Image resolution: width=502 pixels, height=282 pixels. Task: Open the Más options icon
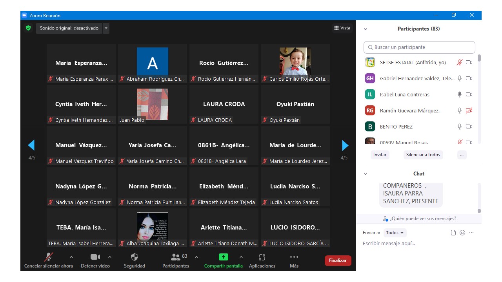tap(294, 257)
